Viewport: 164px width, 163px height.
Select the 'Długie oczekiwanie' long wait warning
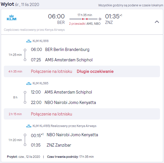(95, 71)
